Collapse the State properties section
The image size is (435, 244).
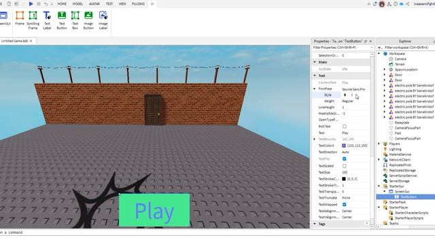pos(315,62)
